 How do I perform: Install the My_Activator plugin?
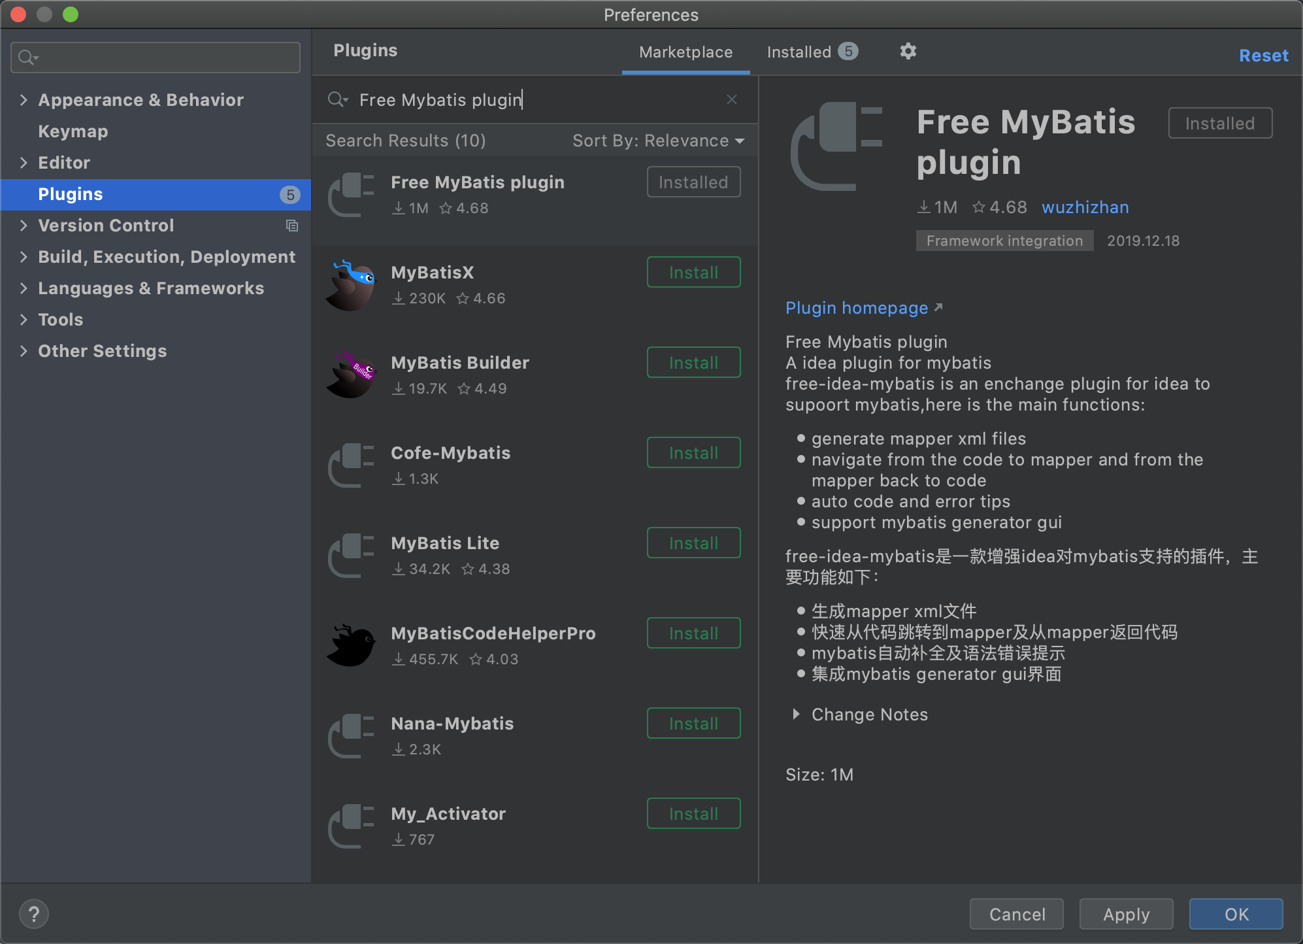(693, 813)
